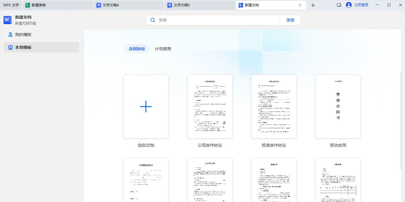This screenshot has height=202, width=405.
Task: Click the 空白文档 label
Action: pos(146,145)
